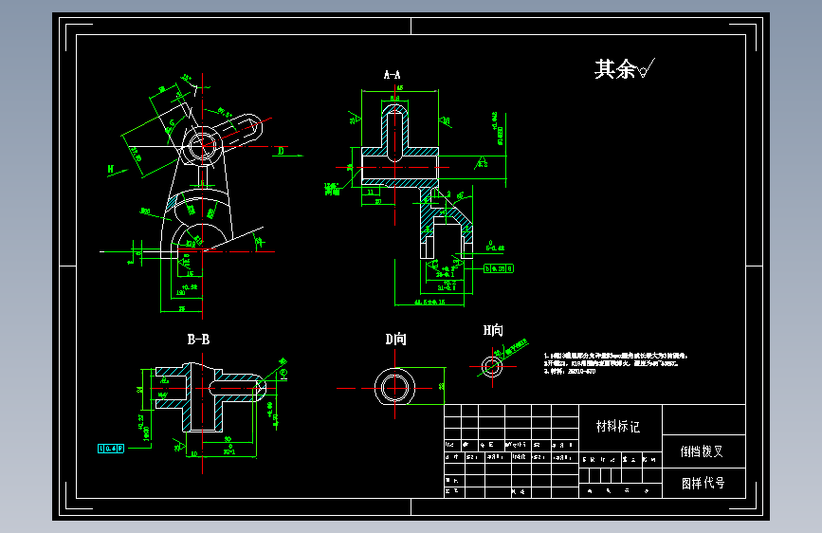
Task: Click the "A-A" section view label
Action: [393, 75]
